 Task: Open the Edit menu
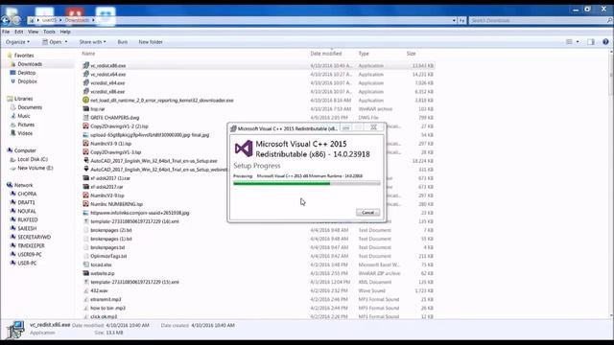19,32
